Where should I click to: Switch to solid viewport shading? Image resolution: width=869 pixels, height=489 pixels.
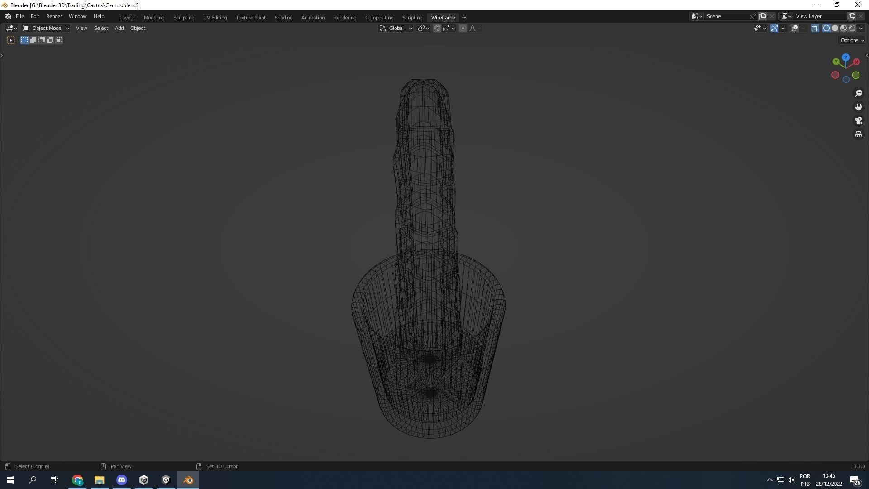pos(835,28)
